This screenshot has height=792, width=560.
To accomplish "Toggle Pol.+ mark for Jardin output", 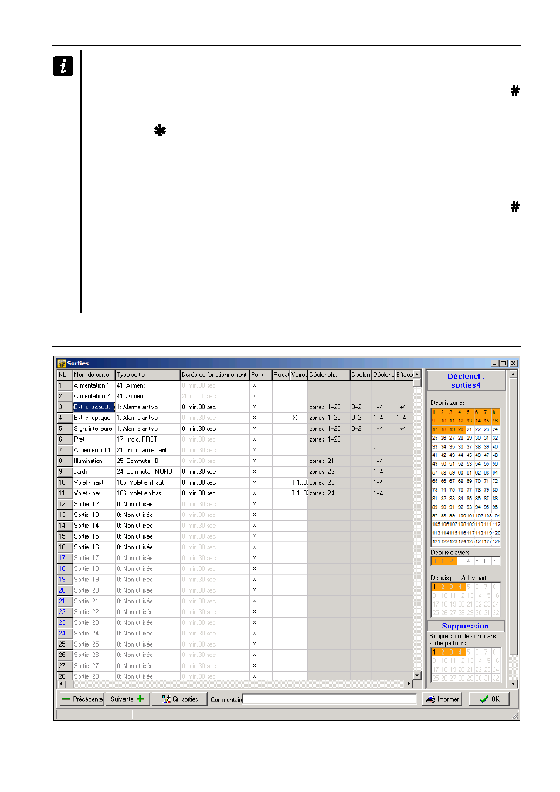I will point(254,472).
